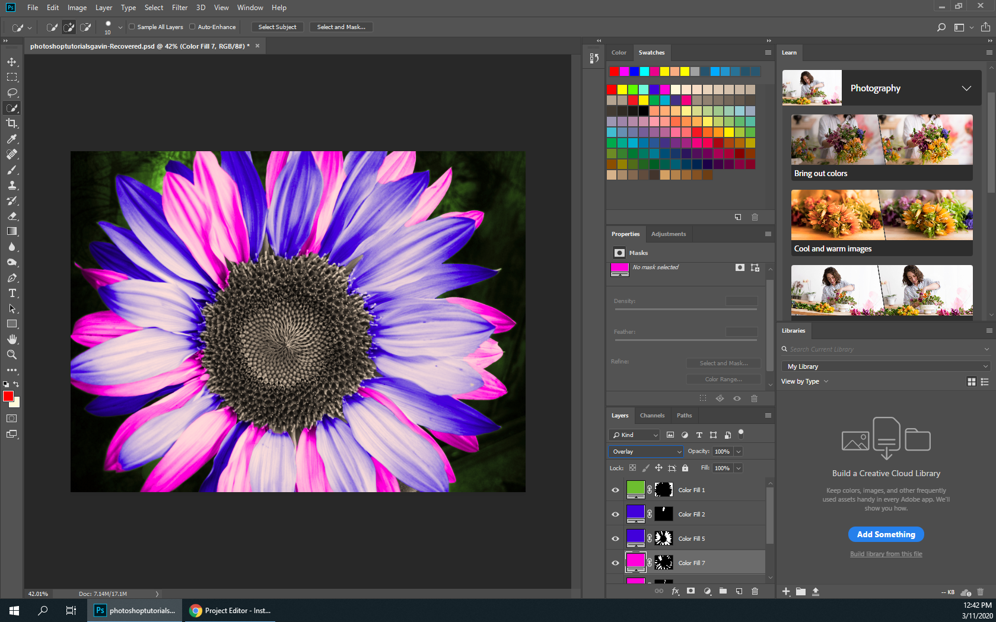Open Cool and warm images tutorial
Viewport: 996px width, 622px height.
(x=882, y=222)
